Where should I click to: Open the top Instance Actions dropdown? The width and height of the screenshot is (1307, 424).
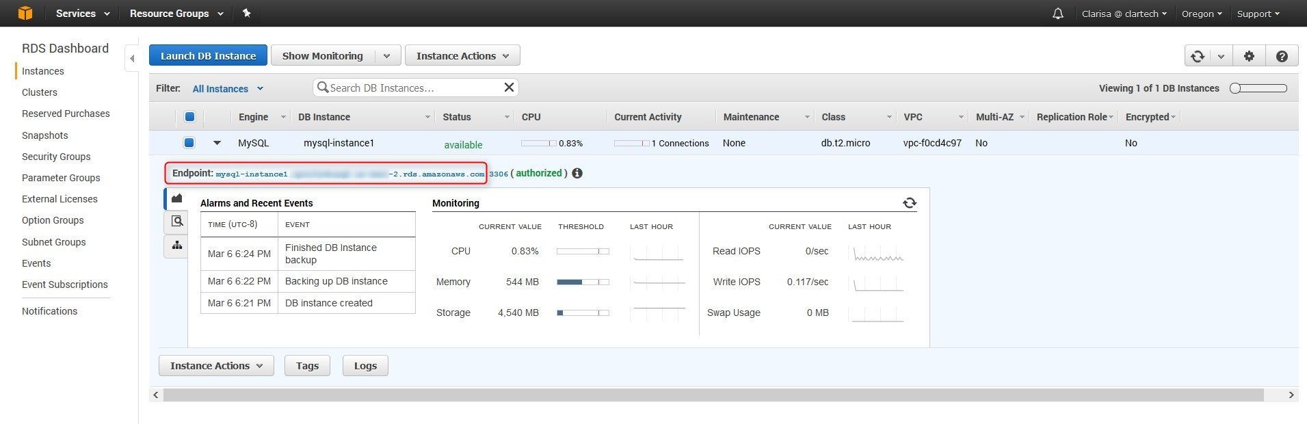point(462,56)
